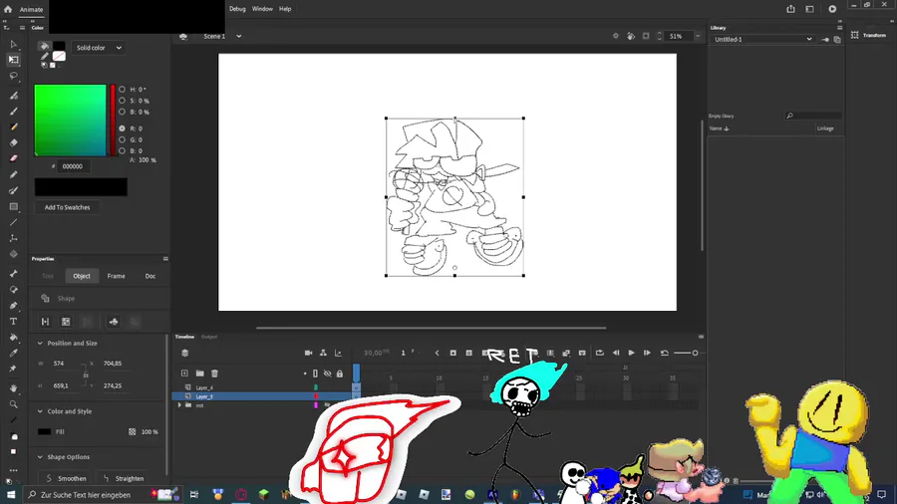897x504 pixels.
Task: Click the green color picker field
Action: (x=70, y=120)
